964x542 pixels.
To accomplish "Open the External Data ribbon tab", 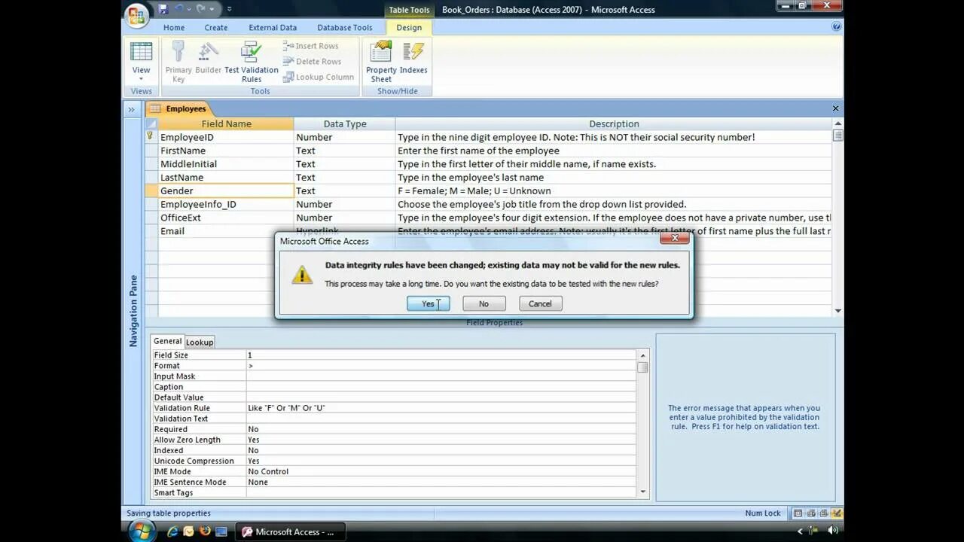I will point(273,27).
